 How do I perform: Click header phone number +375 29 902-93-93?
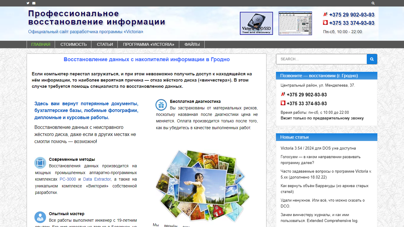point(352,15)
